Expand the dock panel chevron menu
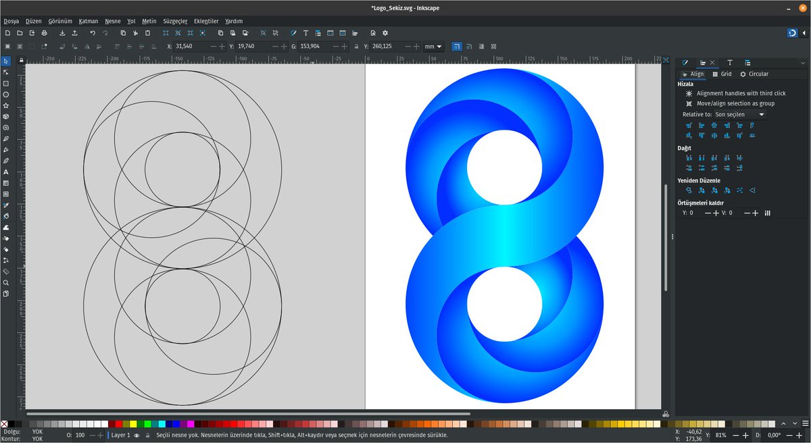Screen dimensions: 811x443 tap(804, 62)
